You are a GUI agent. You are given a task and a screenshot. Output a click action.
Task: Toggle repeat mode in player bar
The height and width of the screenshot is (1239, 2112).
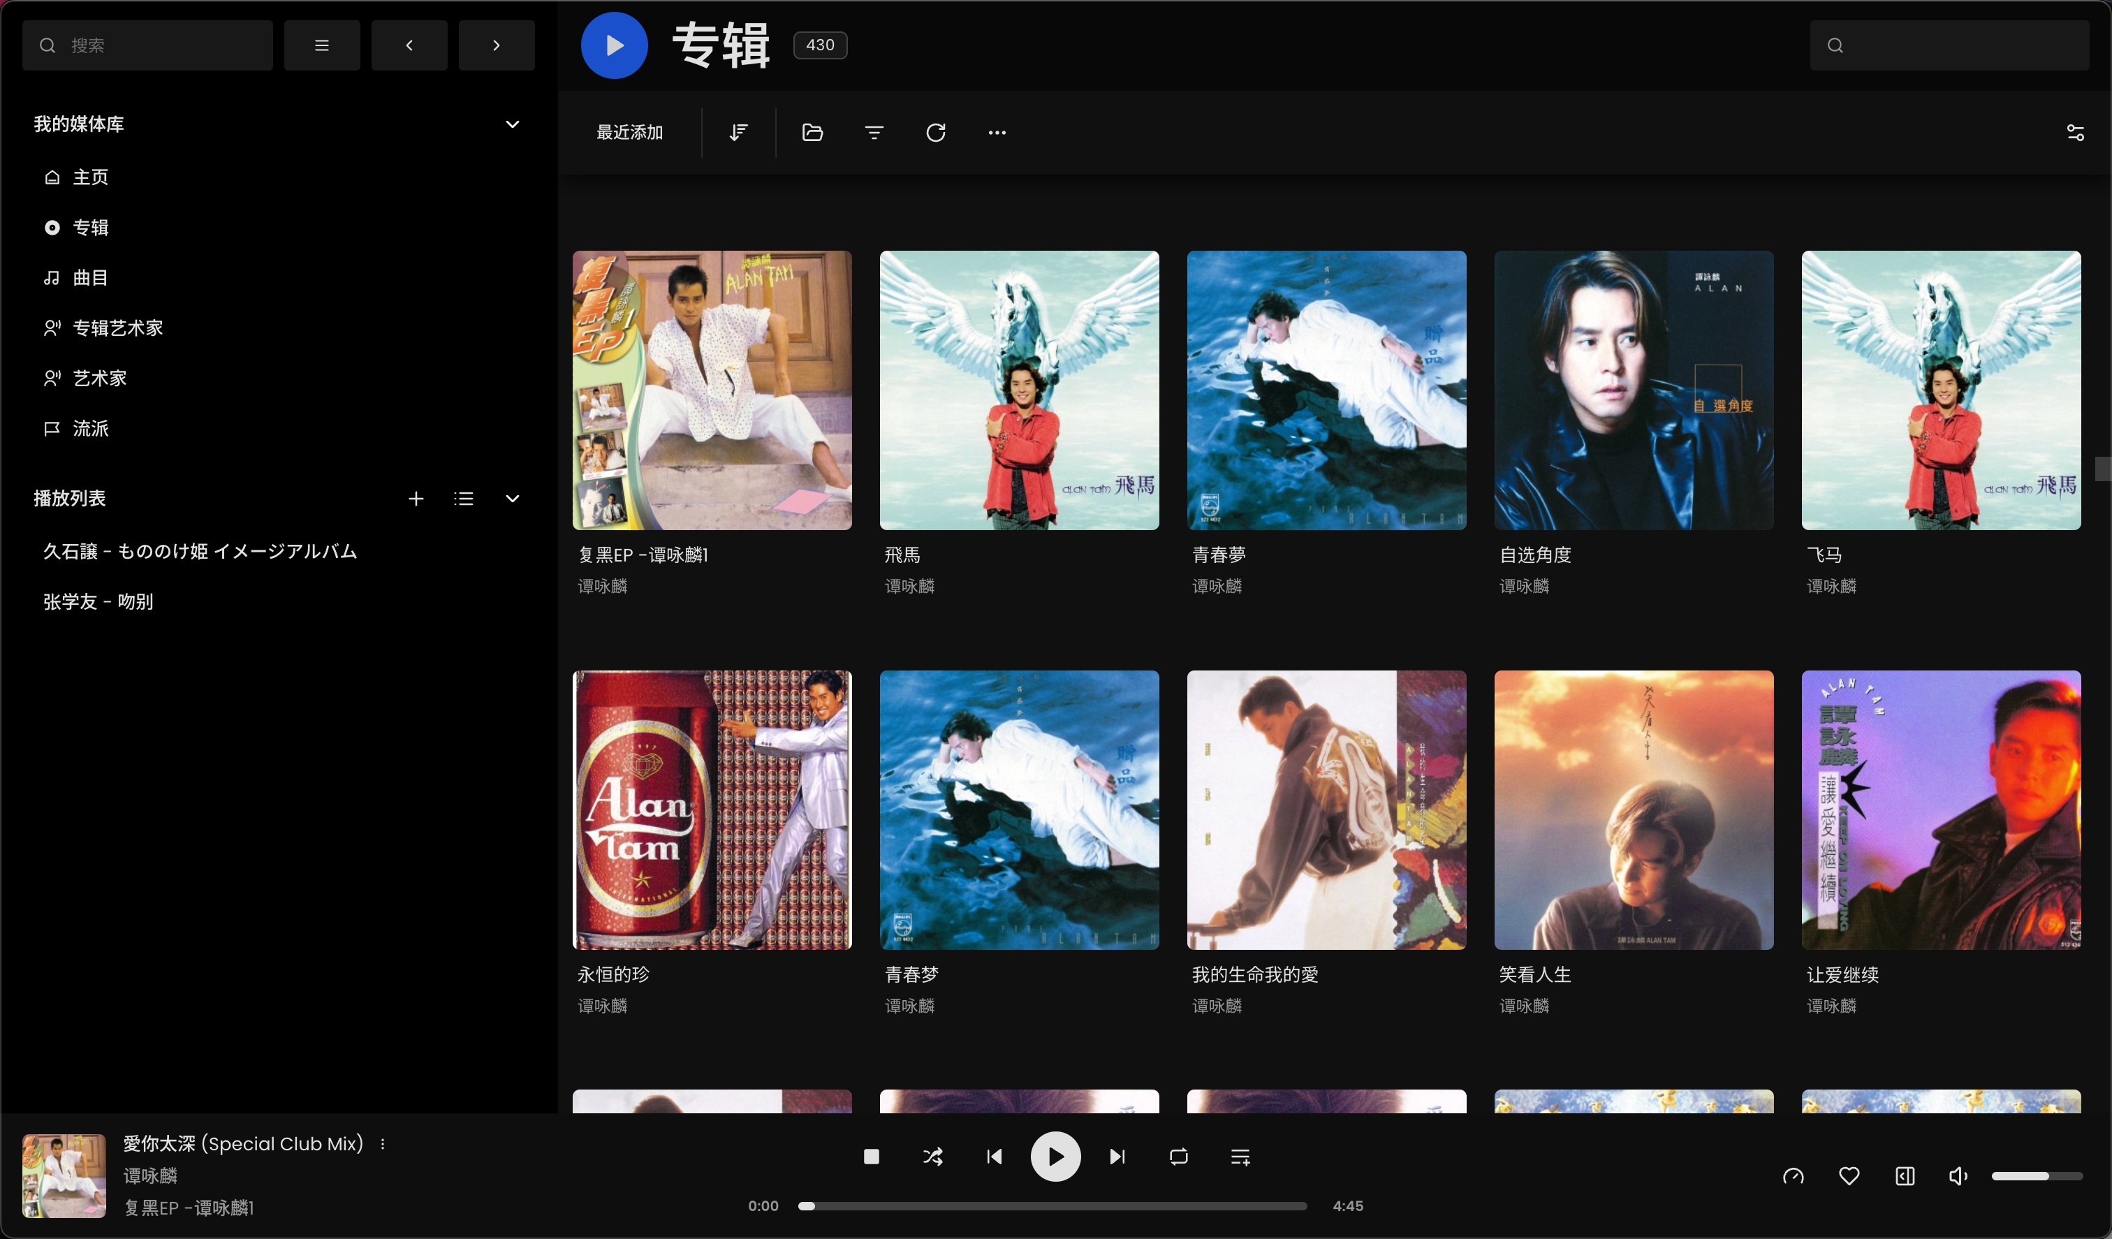coord(1178,1157)
